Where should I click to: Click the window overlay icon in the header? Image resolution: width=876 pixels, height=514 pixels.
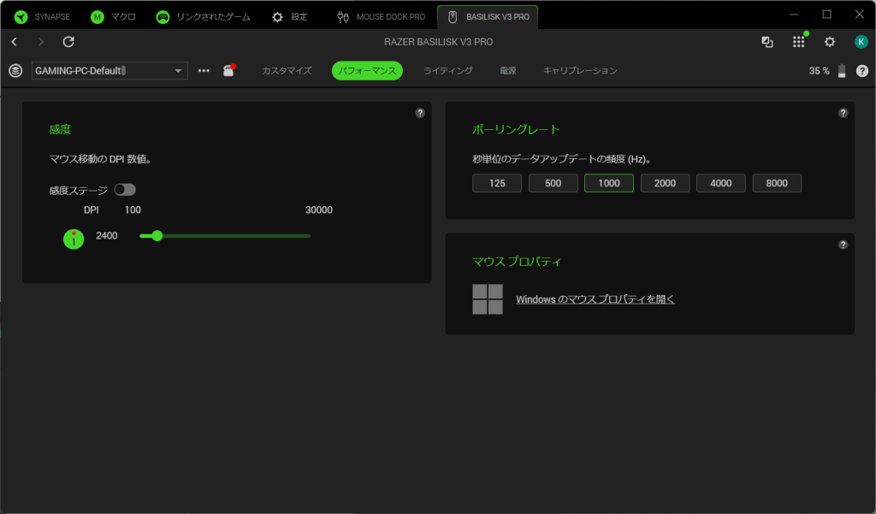point(767,42)
